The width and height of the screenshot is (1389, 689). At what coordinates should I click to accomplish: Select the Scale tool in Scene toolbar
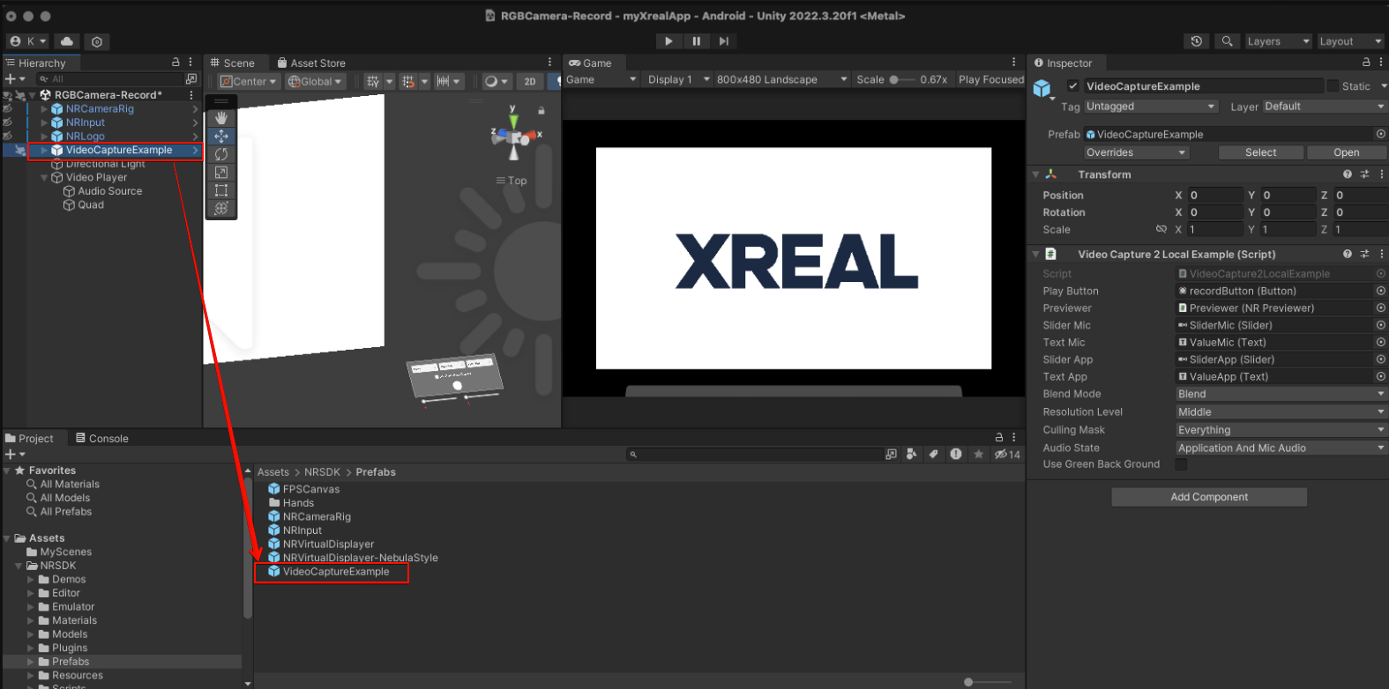pyautogui.click(x=221, y=173)
